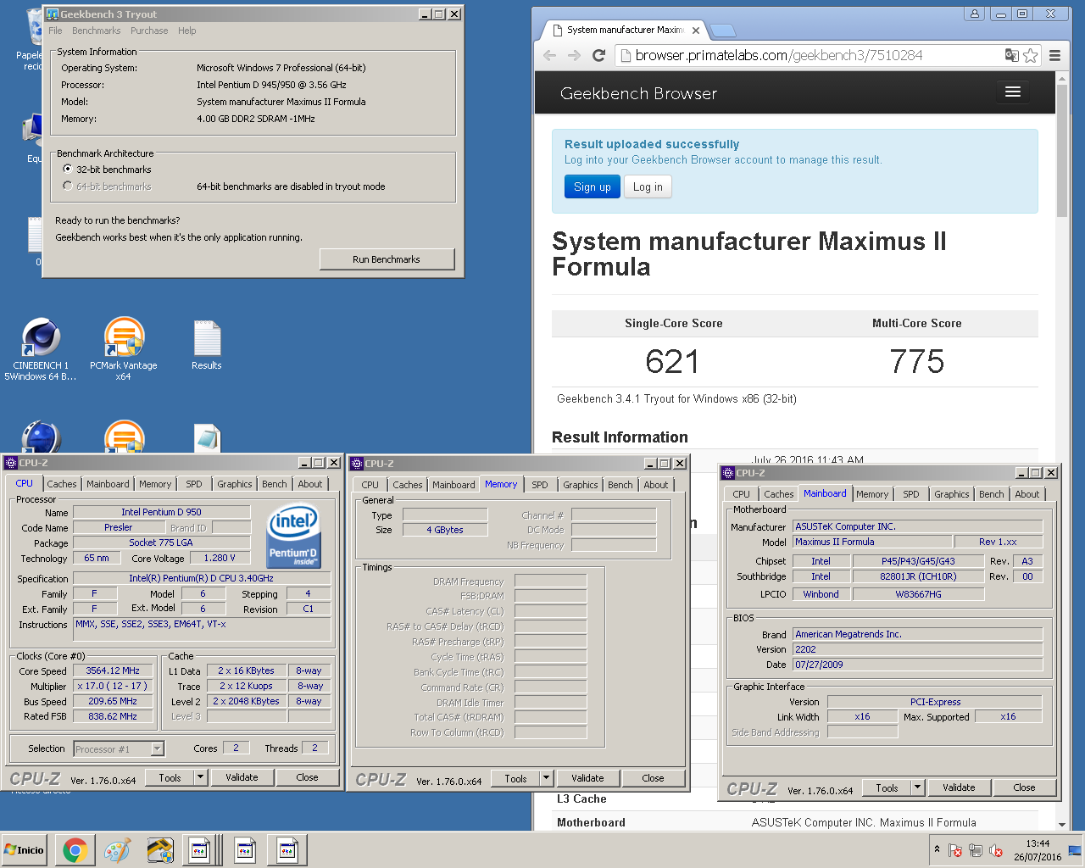Open the Action Center flag in system tray

(955, 850)
